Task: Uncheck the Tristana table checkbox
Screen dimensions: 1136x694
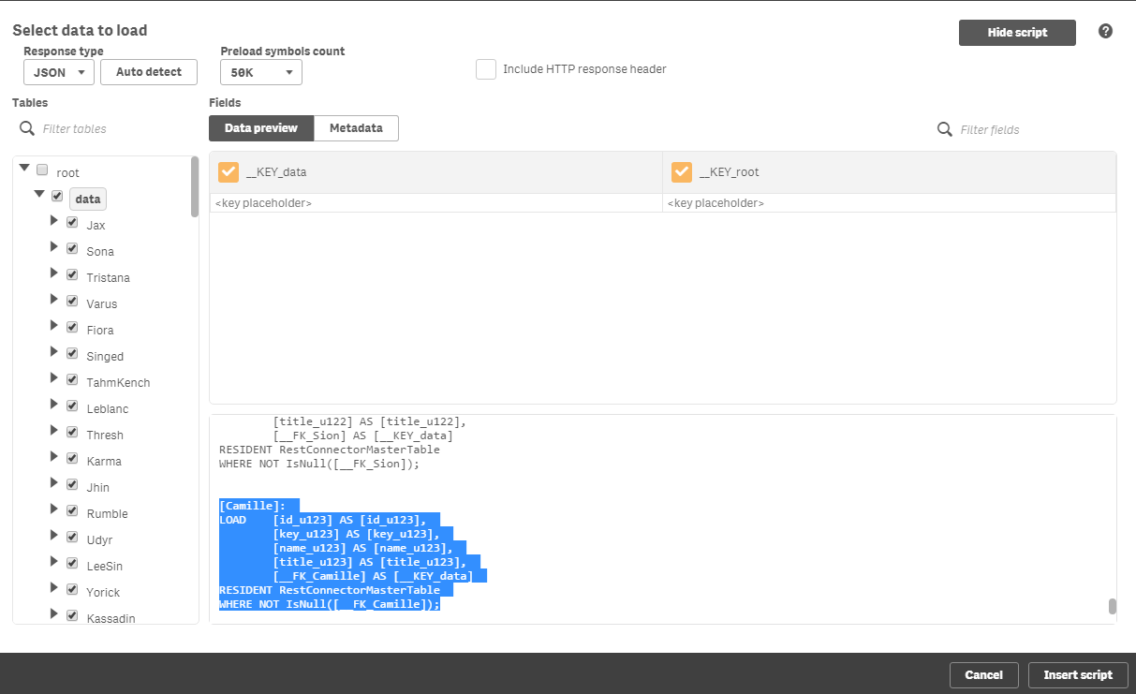Action: click(72, 275)
